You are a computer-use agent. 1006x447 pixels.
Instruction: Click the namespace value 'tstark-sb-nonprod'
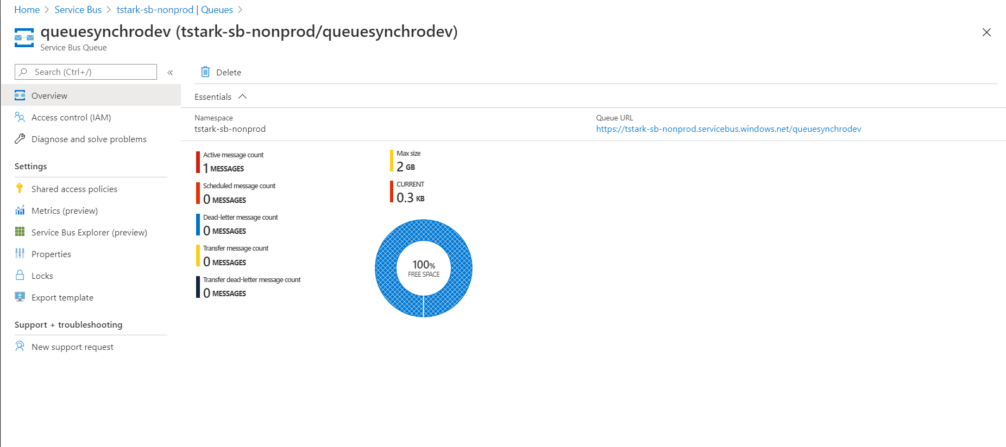(x=230, y=129)
